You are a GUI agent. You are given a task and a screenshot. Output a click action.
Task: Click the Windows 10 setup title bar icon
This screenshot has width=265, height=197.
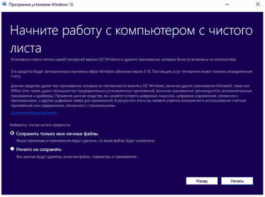pos(4,4)
